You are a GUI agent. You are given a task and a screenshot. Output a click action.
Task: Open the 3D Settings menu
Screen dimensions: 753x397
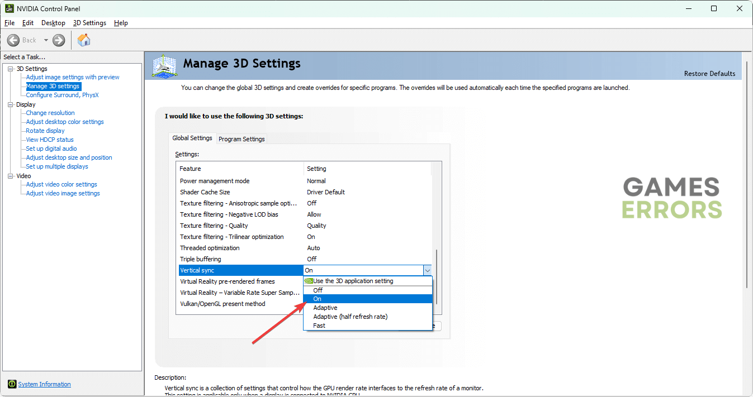[89, 23]
